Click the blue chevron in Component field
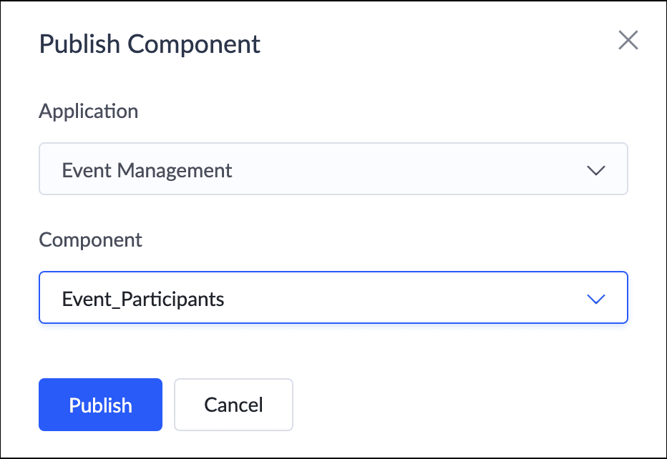 click(595, 299)
